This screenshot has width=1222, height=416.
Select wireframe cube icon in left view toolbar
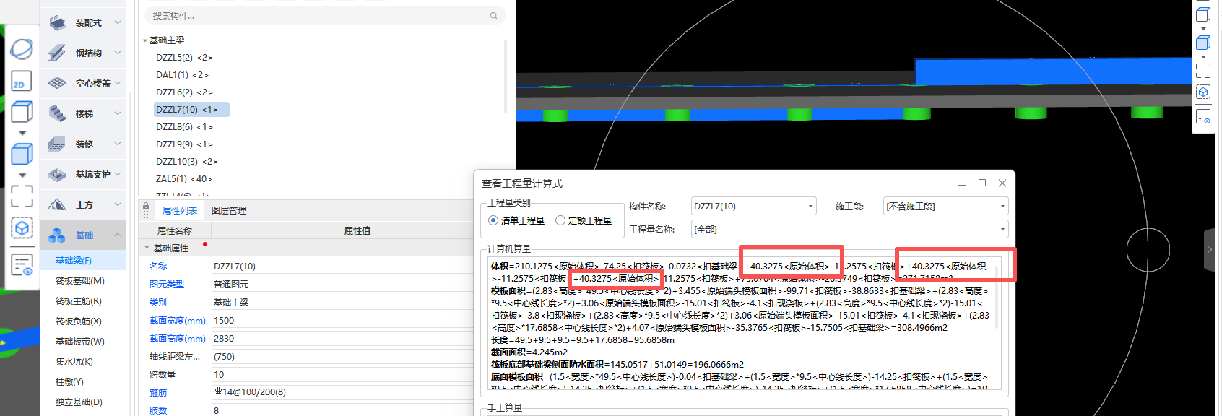click(x=22, y=112)
